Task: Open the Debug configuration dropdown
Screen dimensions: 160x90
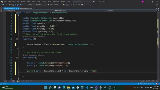Action: click(31, 5)
